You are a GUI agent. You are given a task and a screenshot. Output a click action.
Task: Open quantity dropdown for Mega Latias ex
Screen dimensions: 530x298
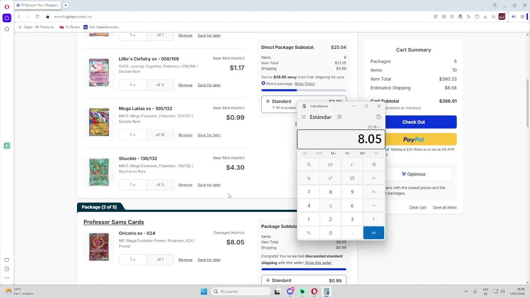133,135
